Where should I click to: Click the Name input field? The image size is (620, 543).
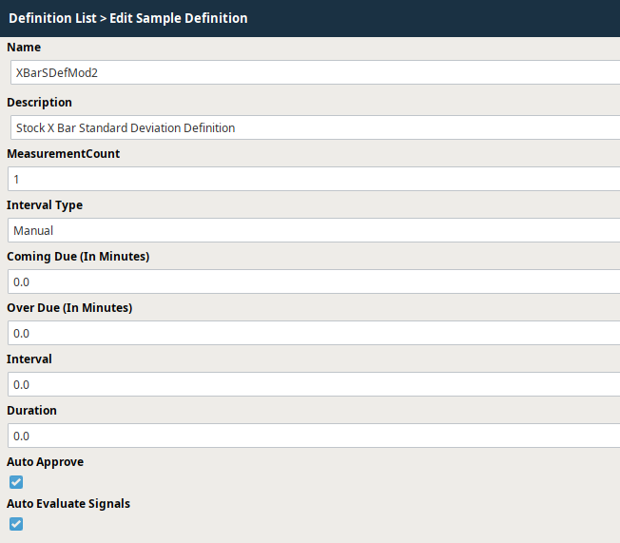313,72
